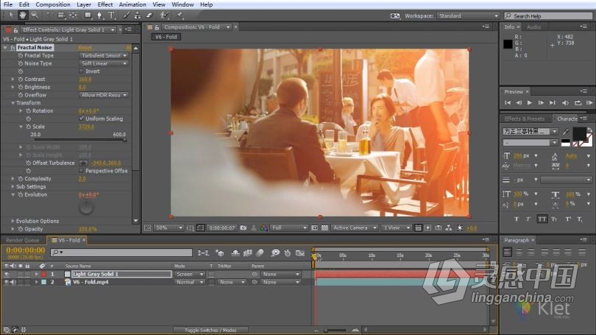Click the align left text icon
The image size is (596, 335).
pos(508,252)
